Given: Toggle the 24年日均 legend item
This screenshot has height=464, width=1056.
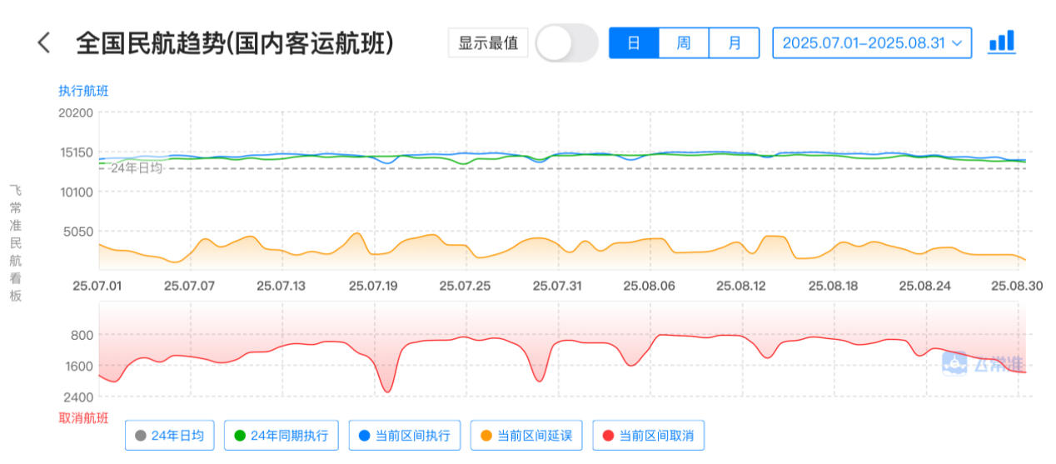Looking at the screenshot, I should [170, 435].
